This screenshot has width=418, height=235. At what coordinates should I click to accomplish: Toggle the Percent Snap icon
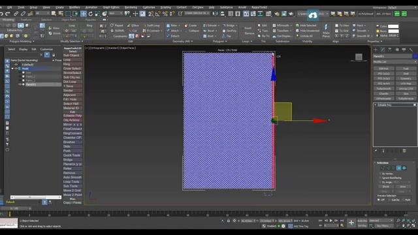click(165, 13)
